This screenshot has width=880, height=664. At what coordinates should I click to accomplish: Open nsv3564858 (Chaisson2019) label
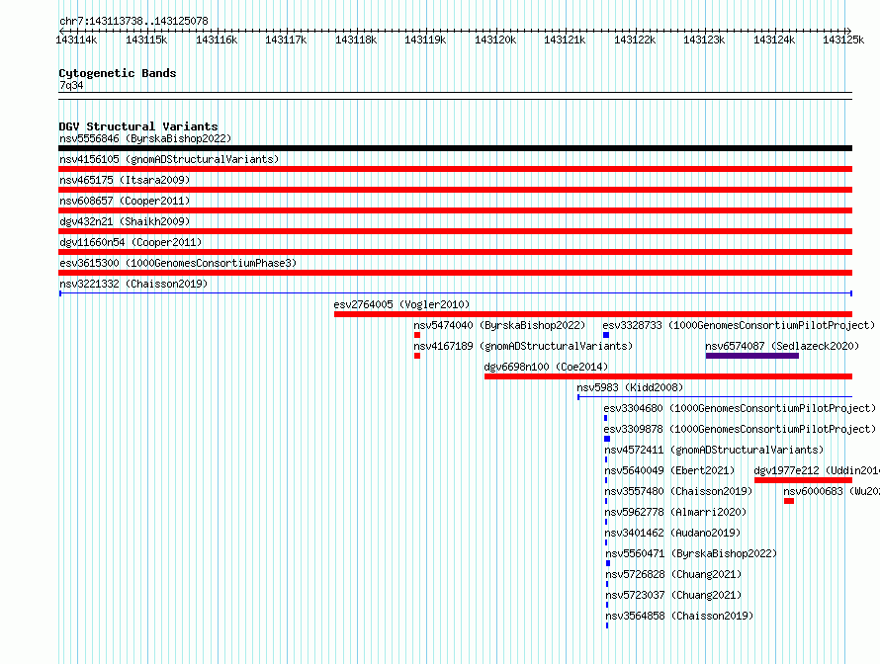679,616
